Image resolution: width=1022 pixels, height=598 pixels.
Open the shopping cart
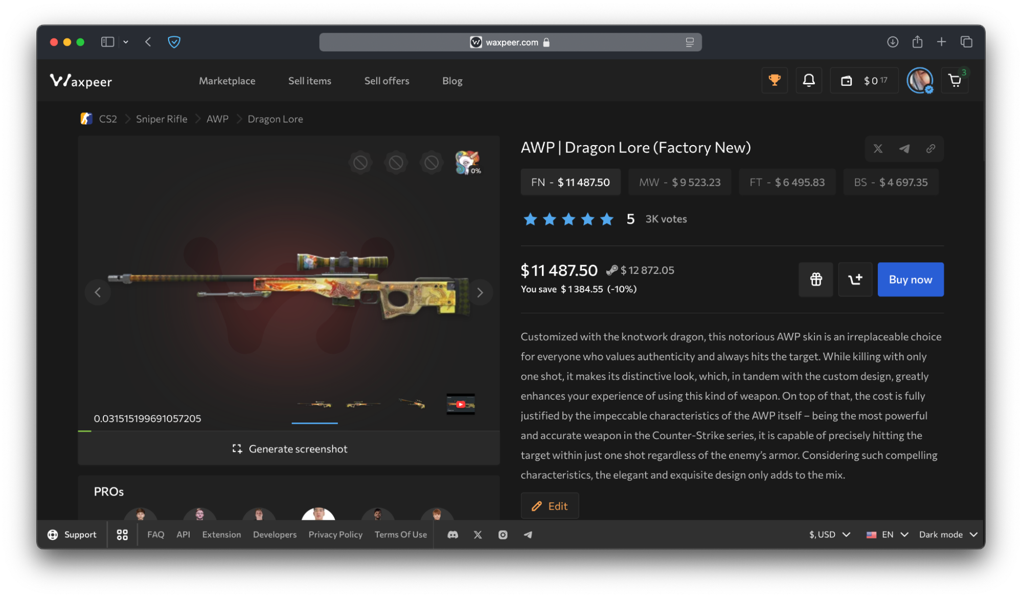pos(955,80)
